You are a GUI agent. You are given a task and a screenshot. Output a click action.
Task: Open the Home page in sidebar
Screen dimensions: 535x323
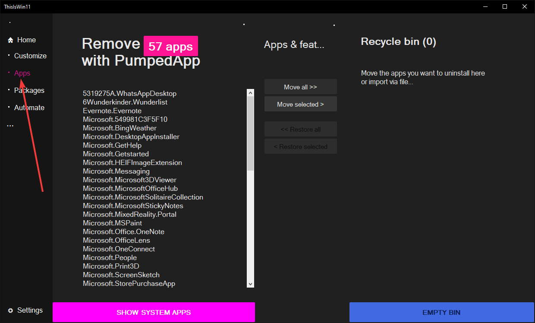(26, 40)
